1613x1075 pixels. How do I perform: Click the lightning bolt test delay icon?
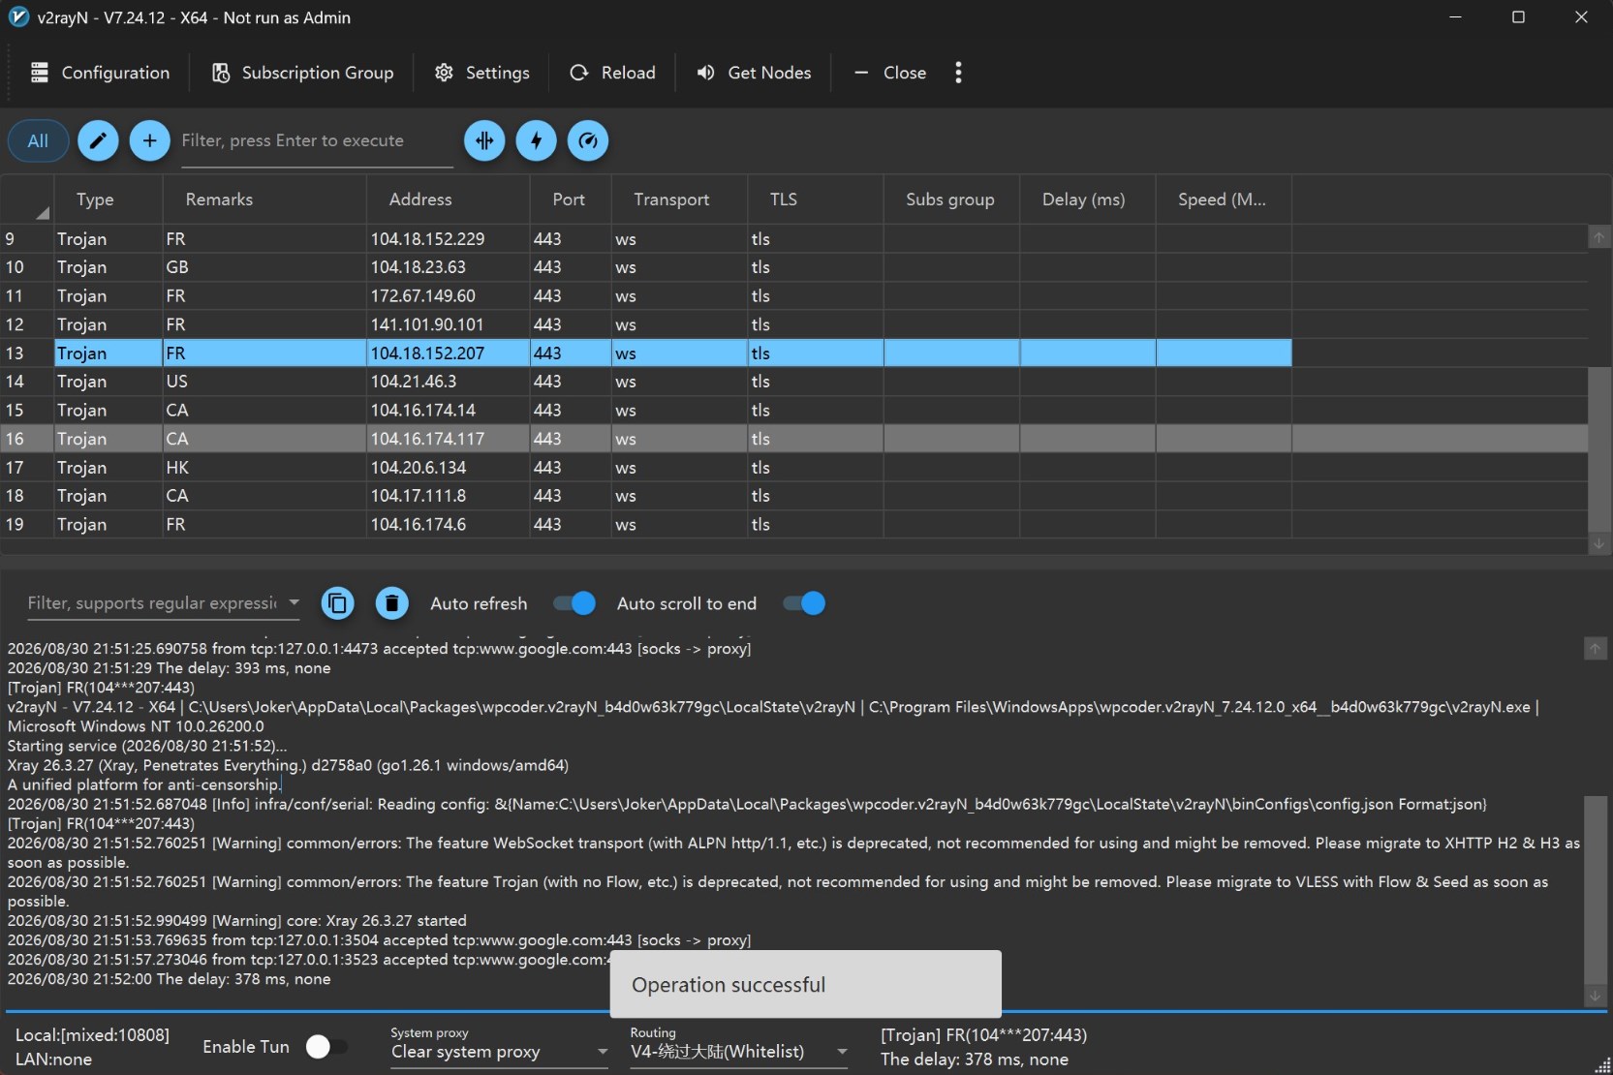pos(536,140)
